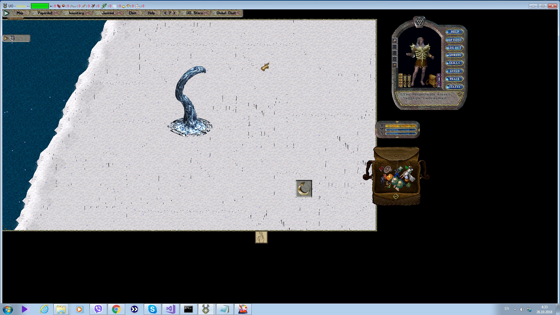Click the virtue hexagram icon atop paperdoll
This screenshot has width=560, height=315.
pyautogui.click(x=419, y=22)
